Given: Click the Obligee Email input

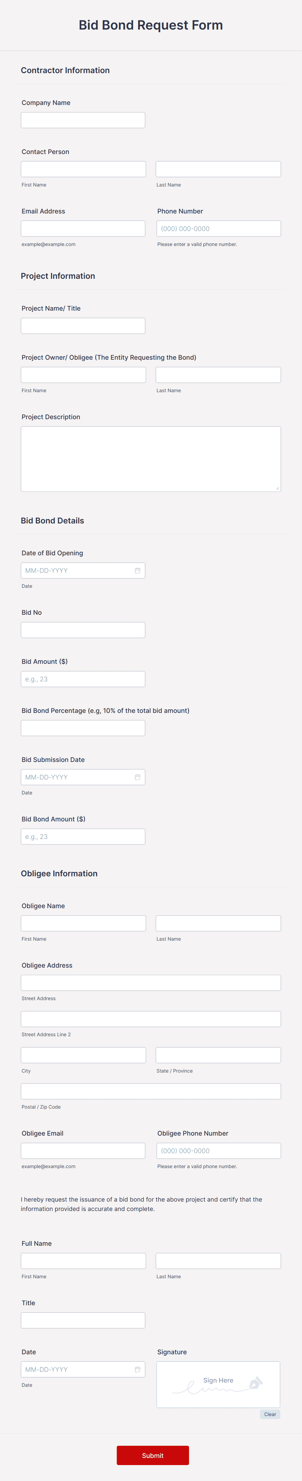Looking at the screenshot, I should click(83, 1151).
